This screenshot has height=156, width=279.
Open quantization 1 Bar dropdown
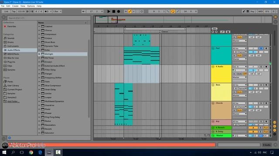coord(57,12)
